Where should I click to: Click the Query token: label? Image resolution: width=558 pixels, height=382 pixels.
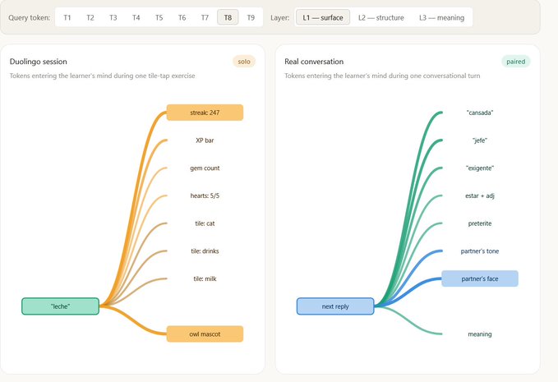pyautogui.click(x=30, y=17)
